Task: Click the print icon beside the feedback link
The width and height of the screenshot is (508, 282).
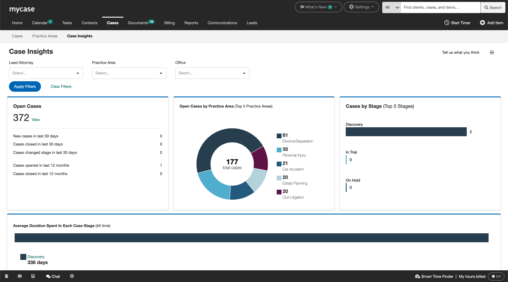Action: [x=492, y=52]
